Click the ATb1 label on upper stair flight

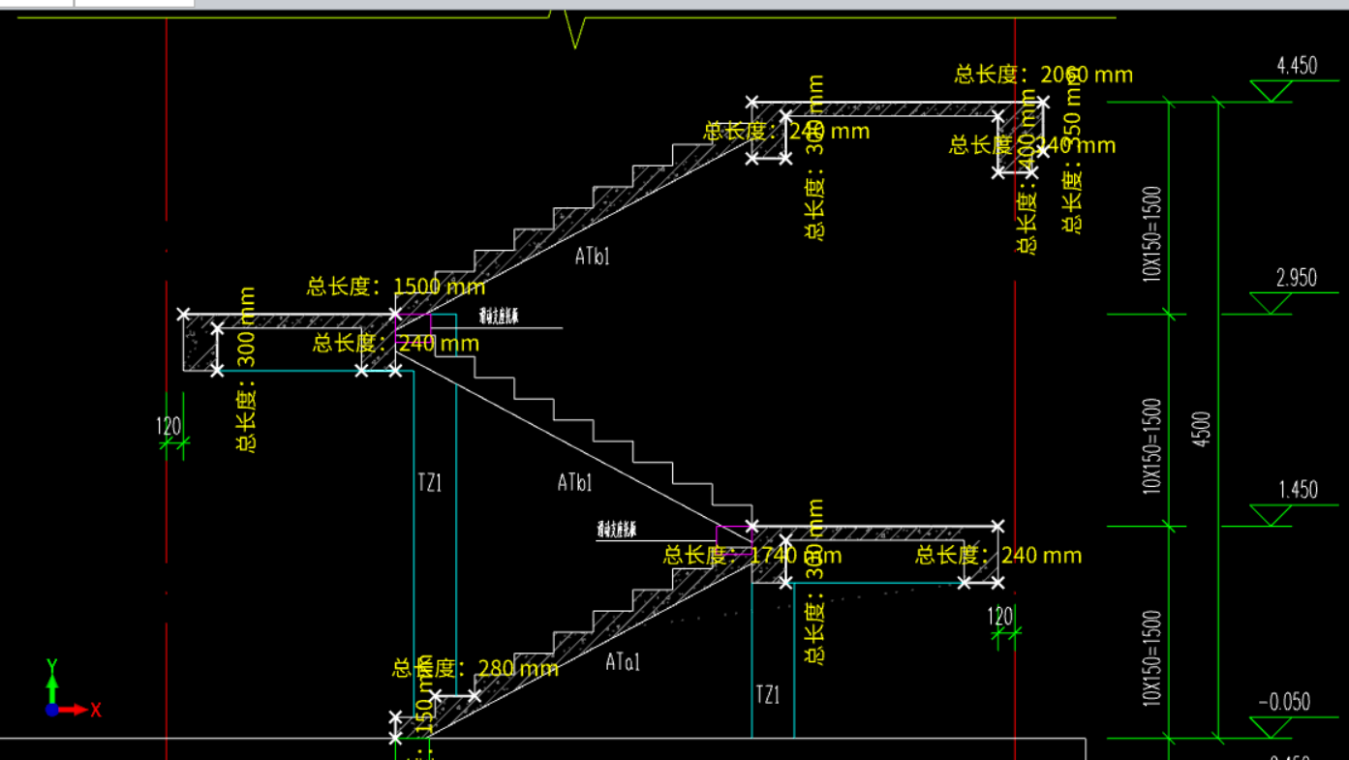coord(593,257)
